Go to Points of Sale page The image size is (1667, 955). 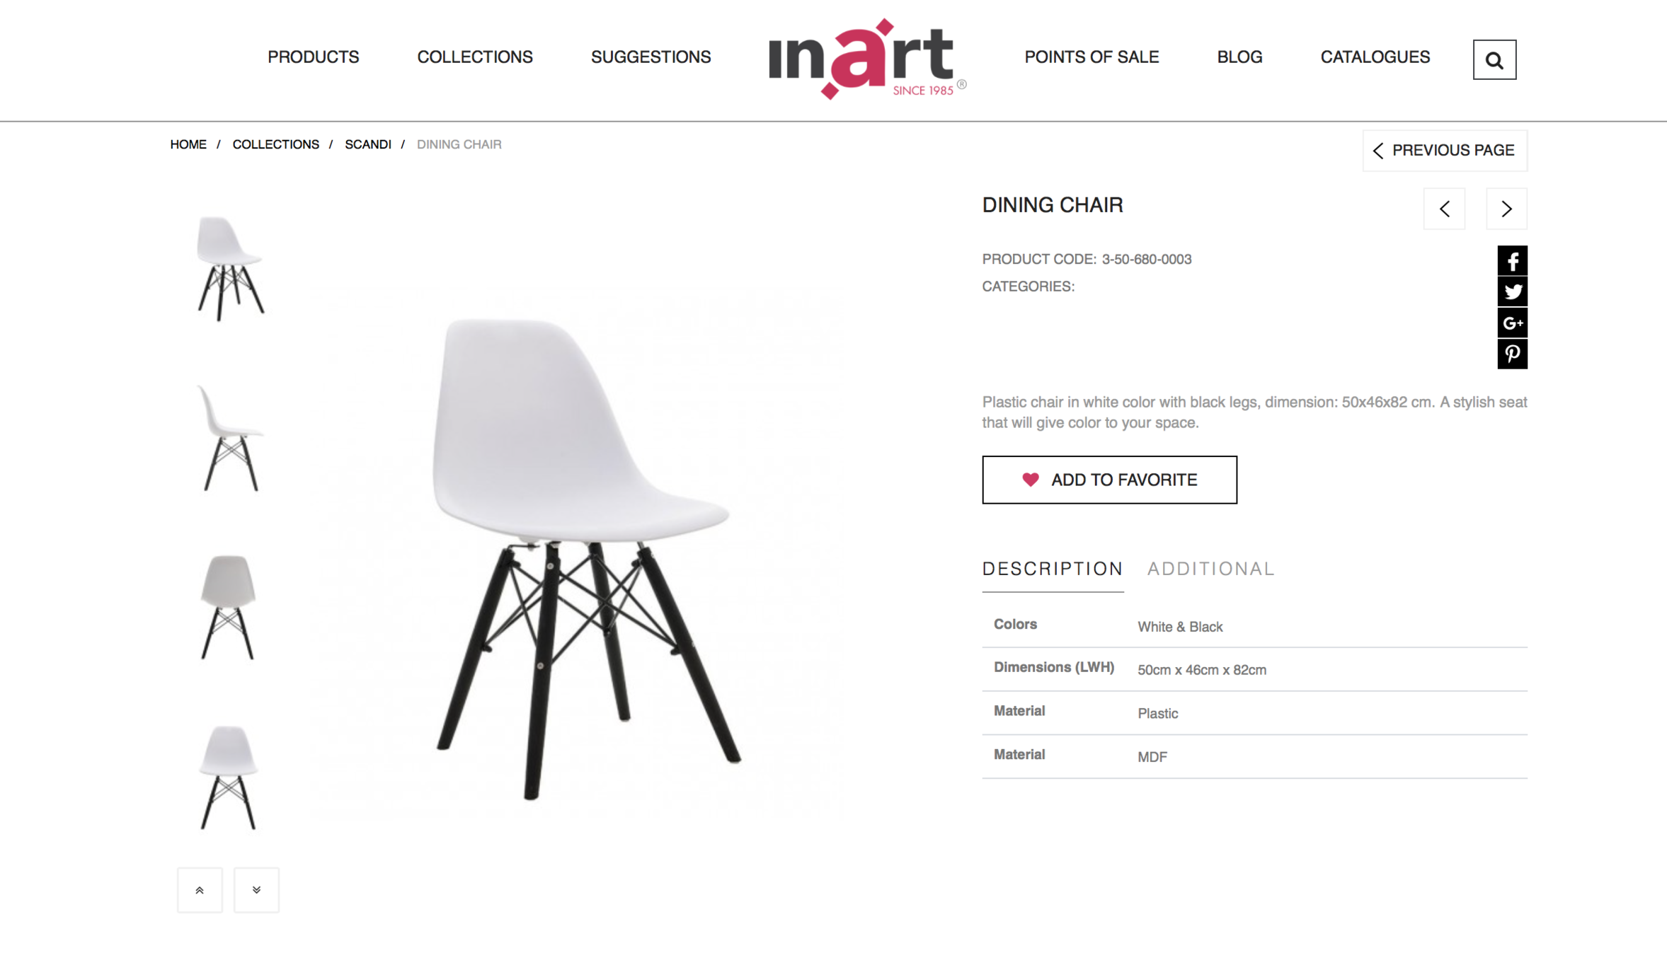1092,57
